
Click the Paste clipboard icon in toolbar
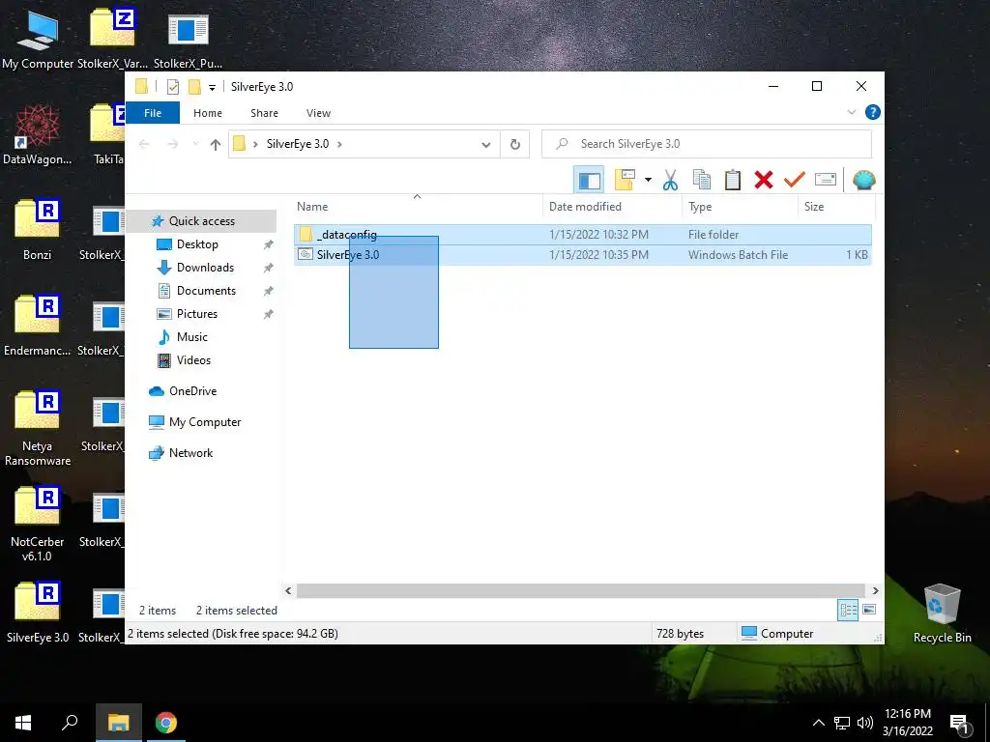(x=733, y=181)
